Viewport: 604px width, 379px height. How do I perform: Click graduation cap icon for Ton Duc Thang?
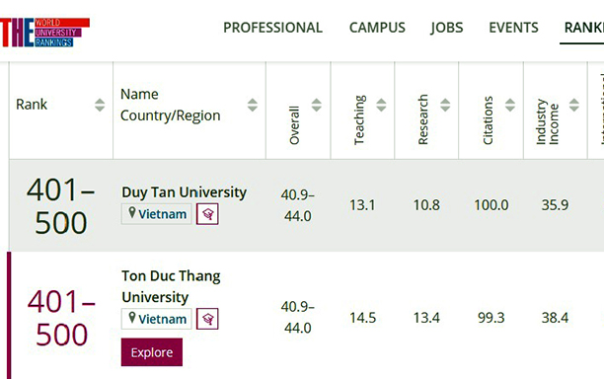[x=207, y=319]
